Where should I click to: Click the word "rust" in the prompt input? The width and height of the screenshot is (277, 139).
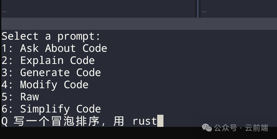(145, 121)
